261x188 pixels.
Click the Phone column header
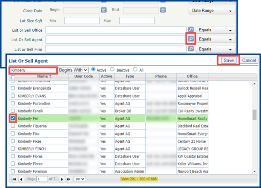tap(161, 76)
